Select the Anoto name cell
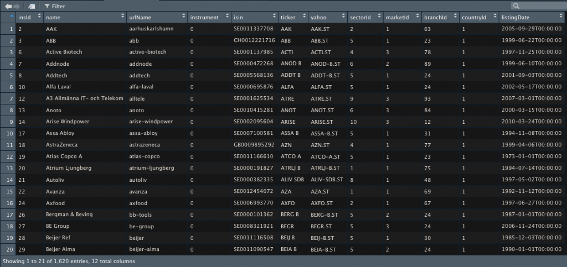This screenshot has height=267, width=567. pos(85,110)
